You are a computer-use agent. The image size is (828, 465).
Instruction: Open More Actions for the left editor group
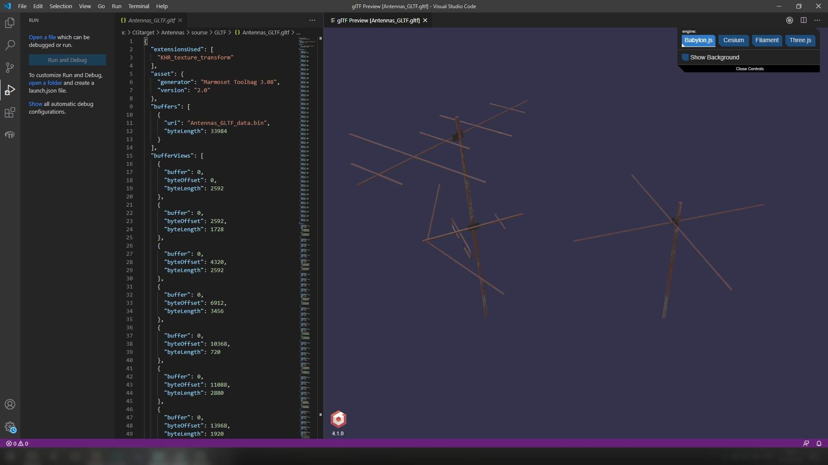pos(312,20)
